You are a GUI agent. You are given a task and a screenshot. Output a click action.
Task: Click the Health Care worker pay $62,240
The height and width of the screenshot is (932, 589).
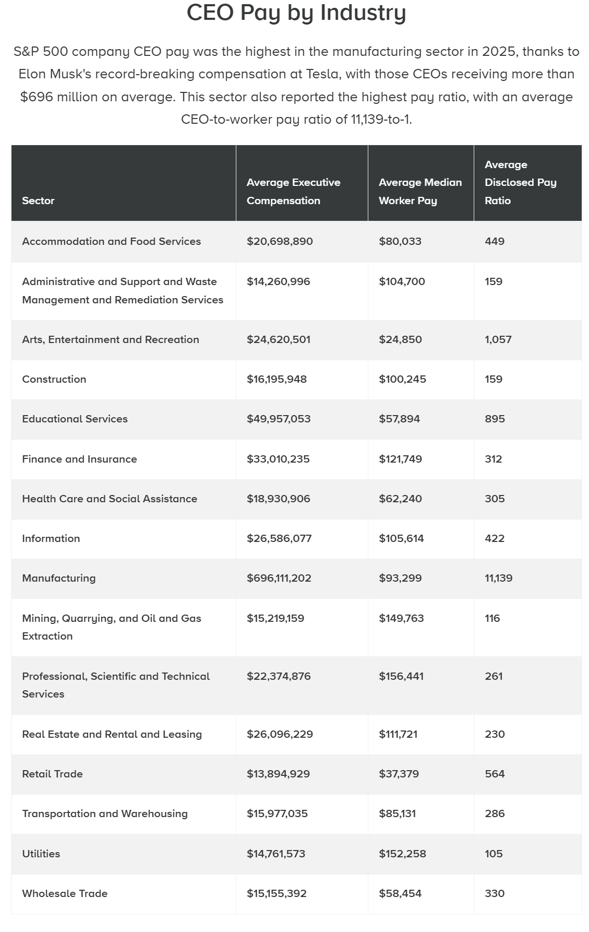click(400, 499)
